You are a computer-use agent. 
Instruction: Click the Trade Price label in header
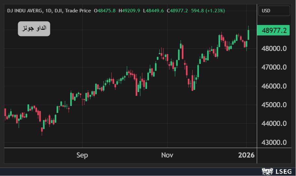tap(78, 11)
